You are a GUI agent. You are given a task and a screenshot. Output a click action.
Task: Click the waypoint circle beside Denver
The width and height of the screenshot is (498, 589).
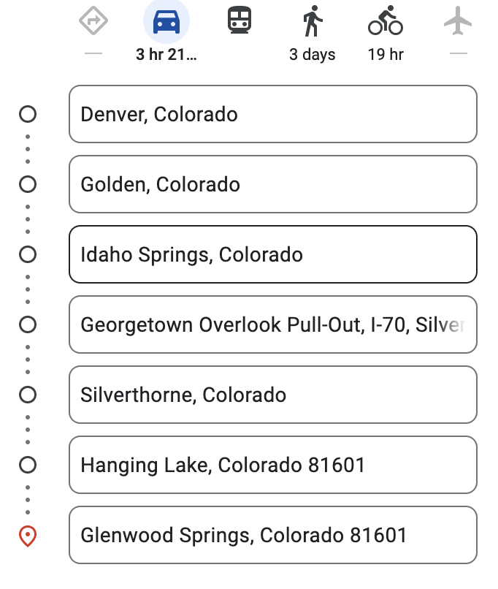[28, 114]
